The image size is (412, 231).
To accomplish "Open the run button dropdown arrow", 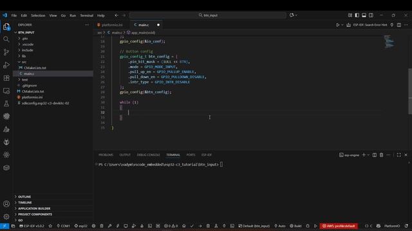I will click(342, 25).
